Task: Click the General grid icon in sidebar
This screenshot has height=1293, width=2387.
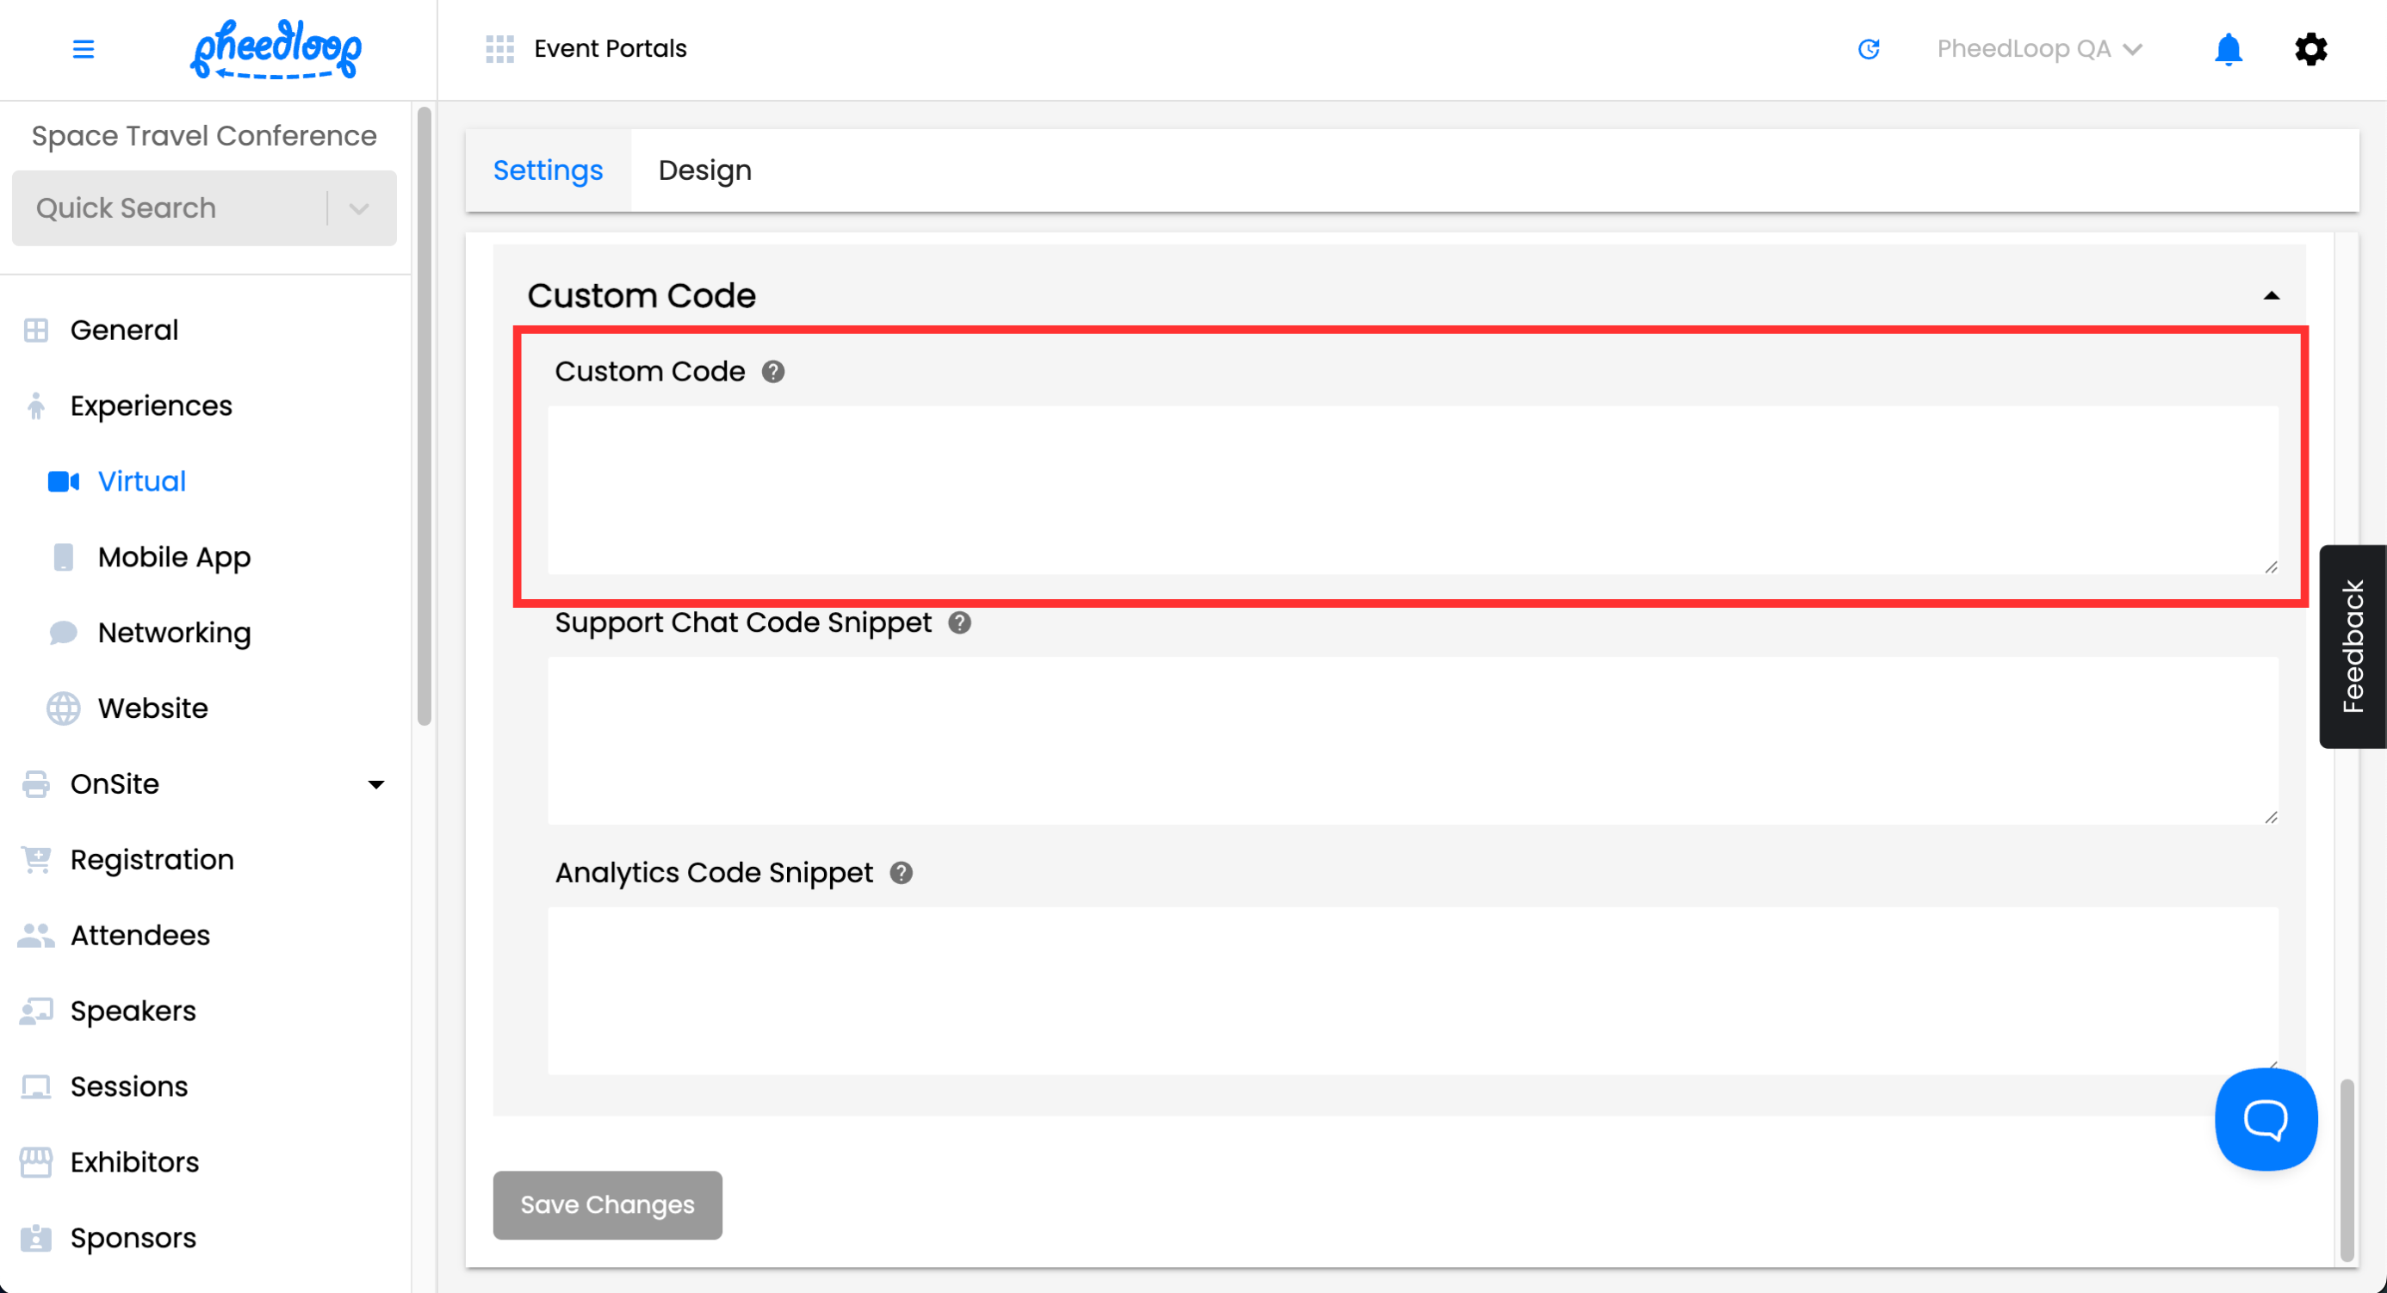Action: [x=36, y=331]
